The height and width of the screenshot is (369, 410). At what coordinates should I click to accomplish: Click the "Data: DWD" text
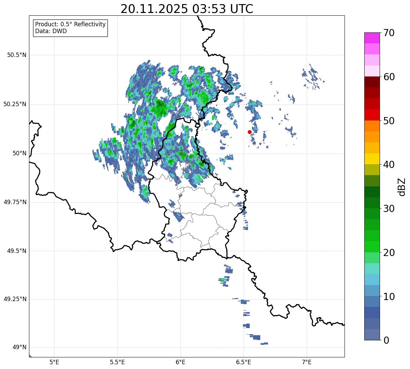51,31
